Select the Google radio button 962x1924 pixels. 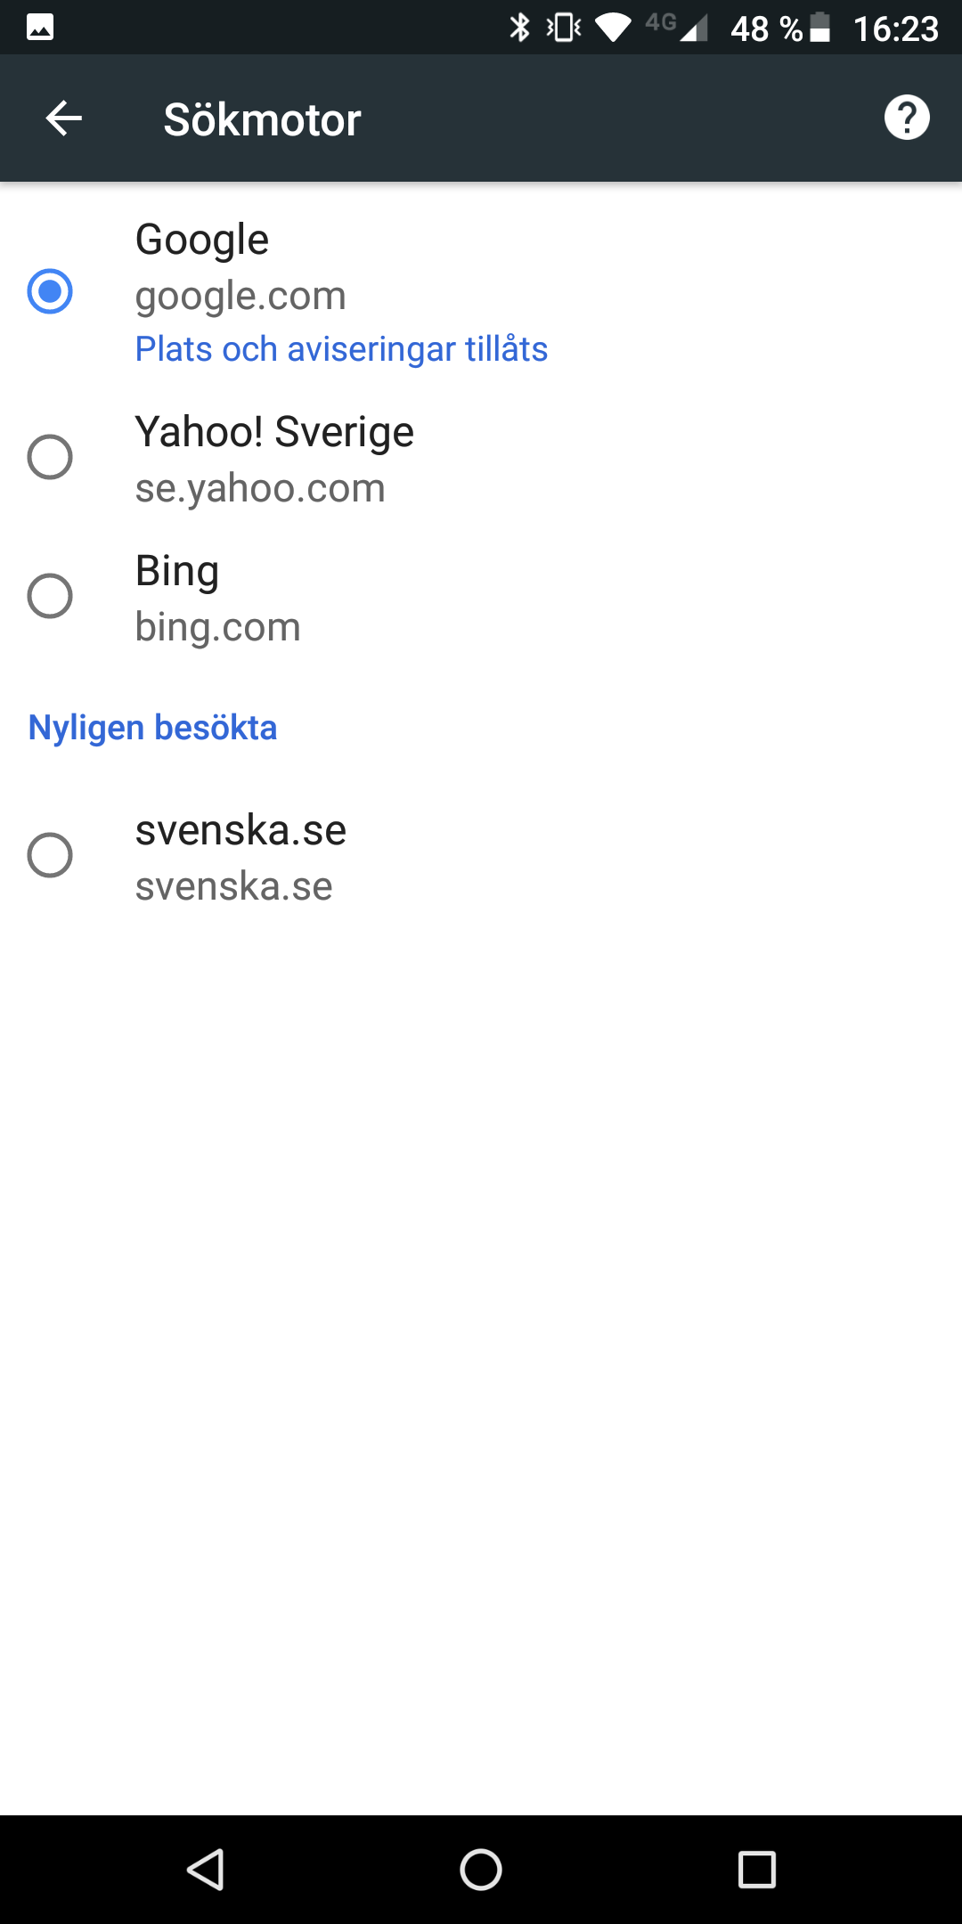(50, 291)
